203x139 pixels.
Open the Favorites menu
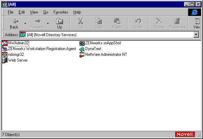click(61, 12)
